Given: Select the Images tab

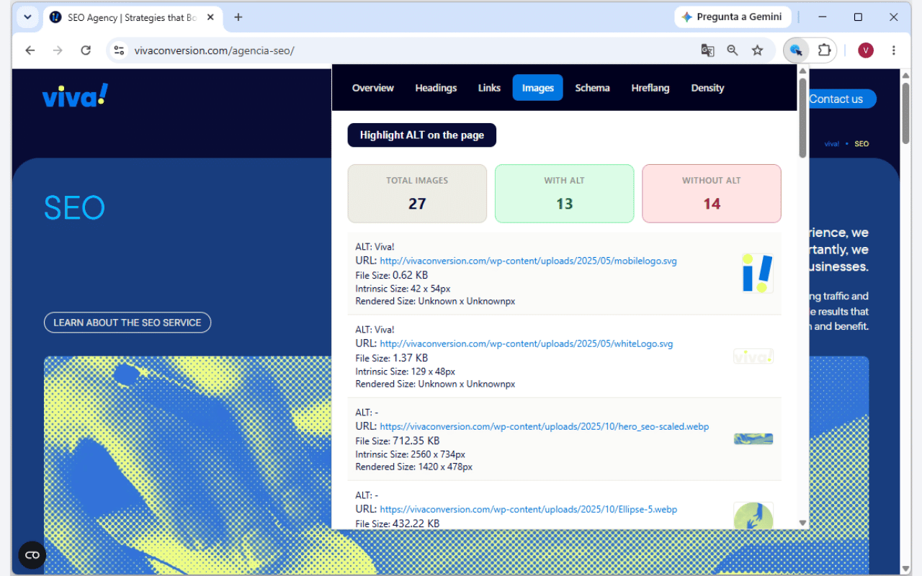Looking at the screenshot, I should [538, 88].
